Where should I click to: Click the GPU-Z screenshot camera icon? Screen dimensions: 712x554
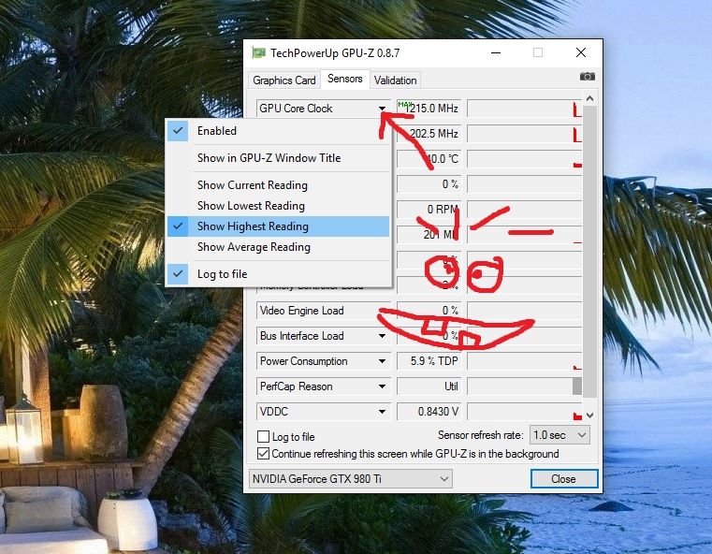(588, 77)
